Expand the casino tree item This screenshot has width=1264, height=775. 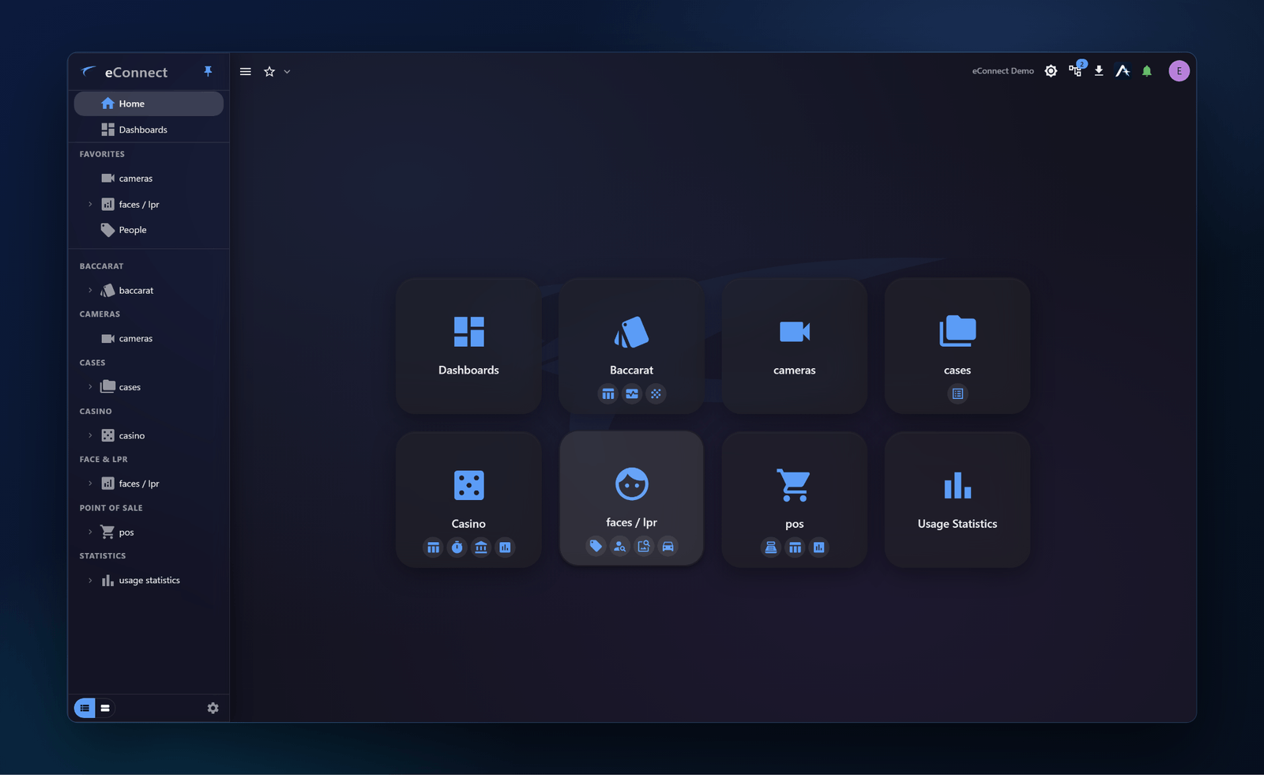[90, 435]
